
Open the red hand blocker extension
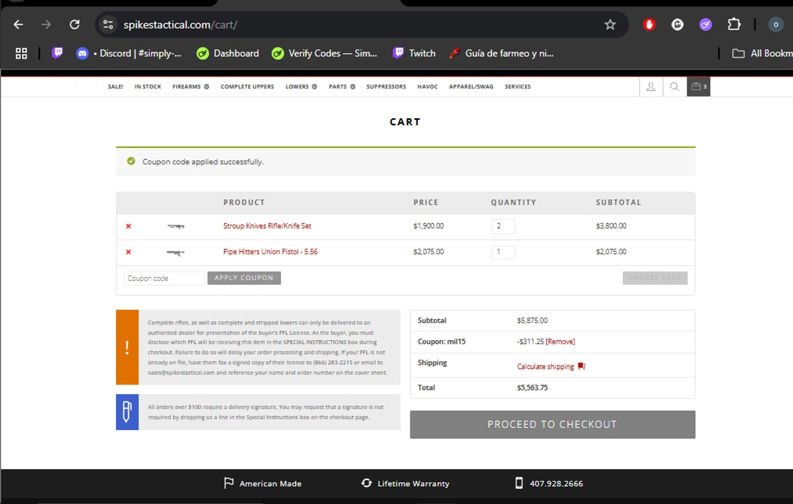coord(649,24)
